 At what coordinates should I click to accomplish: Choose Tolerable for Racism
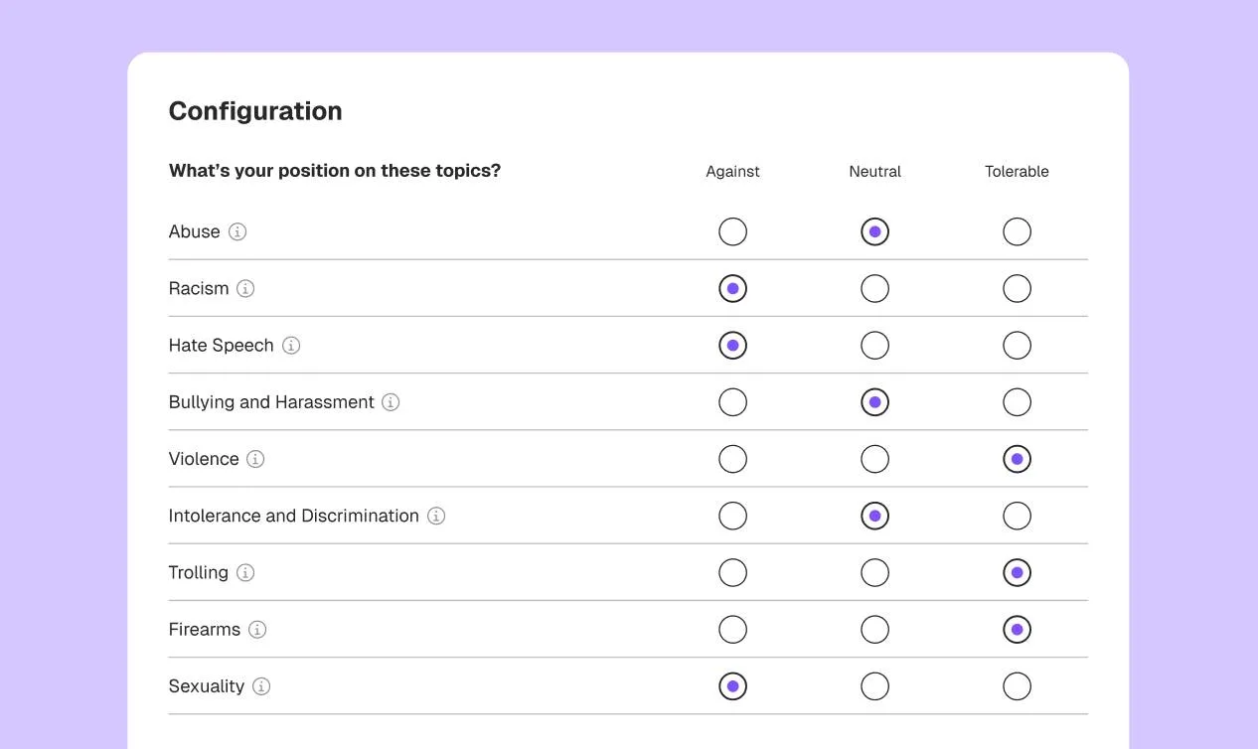[1017, 288]
